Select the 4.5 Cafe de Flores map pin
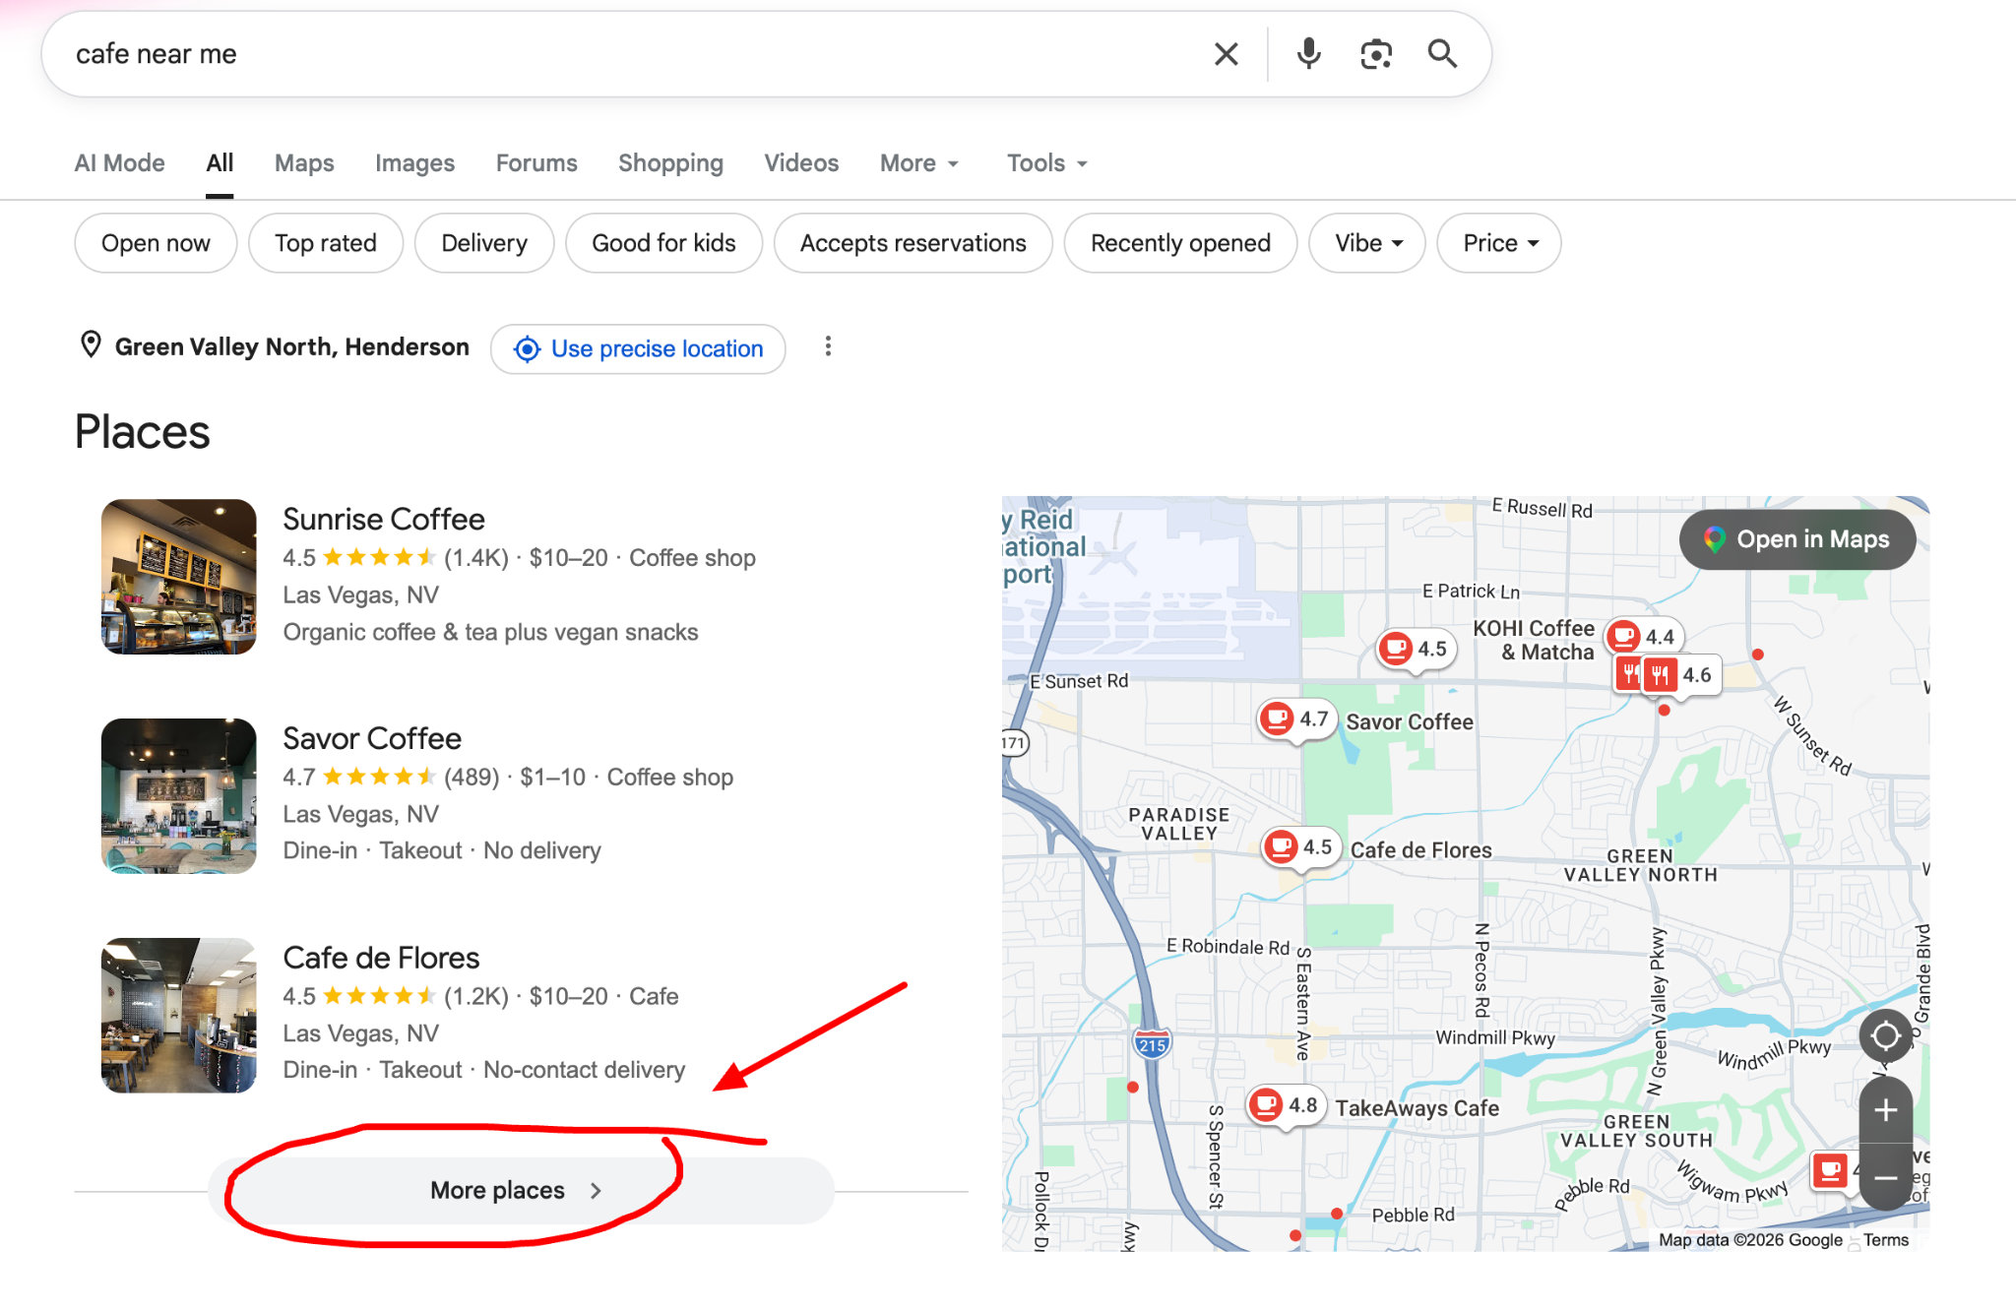 click(1301, 847)
